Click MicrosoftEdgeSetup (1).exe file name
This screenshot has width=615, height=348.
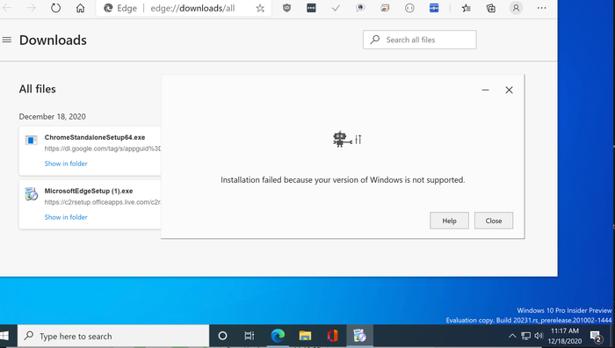coord(89,191)
